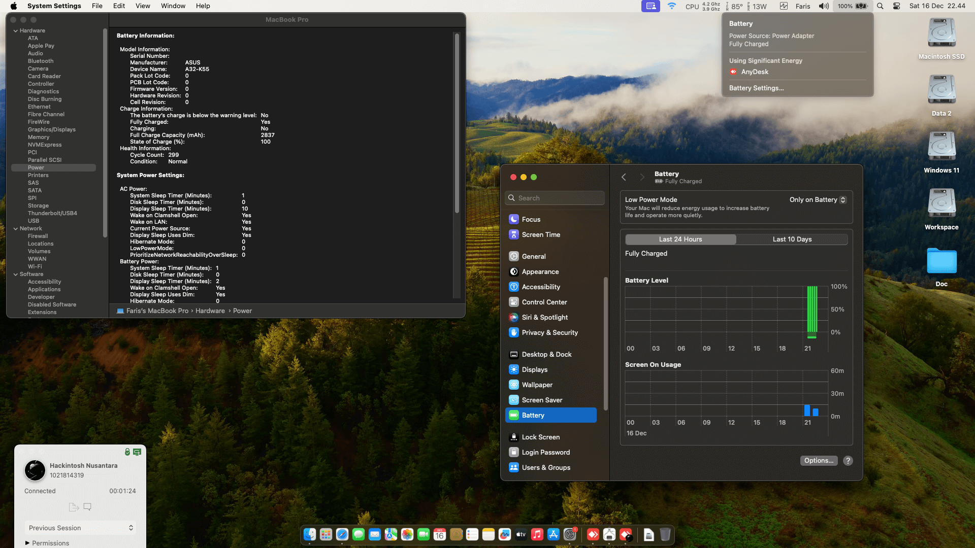Collapse the Hardware tree group
The width and height of the screenshot is (975, 548).
click(x=16, y=30)
